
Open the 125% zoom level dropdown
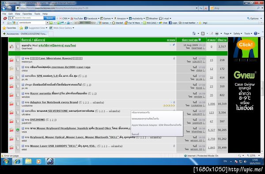click(x=259, y=155)
